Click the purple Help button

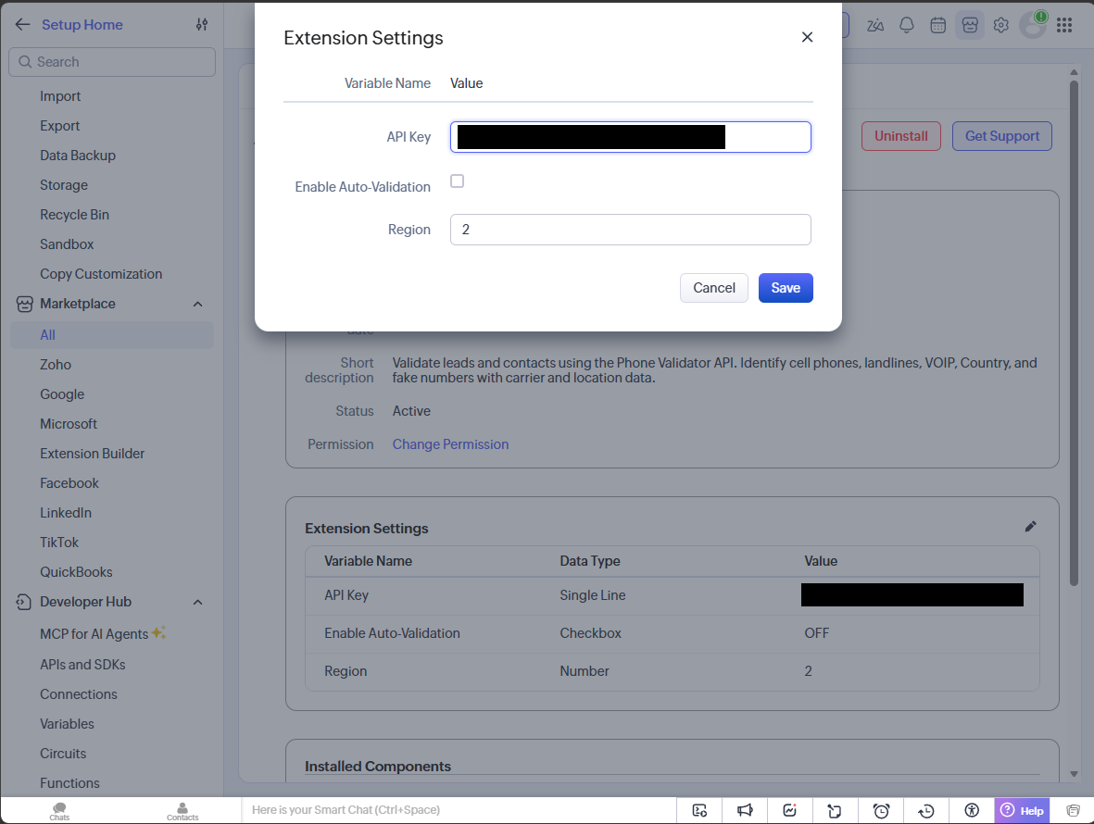(x=1022, y=811)
